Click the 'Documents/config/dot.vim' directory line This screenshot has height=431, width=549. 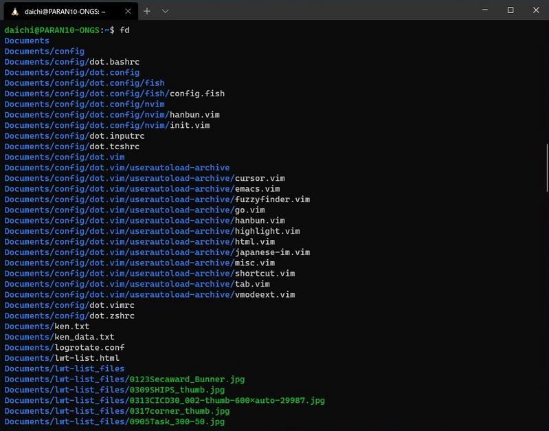[x=65, y=157]
